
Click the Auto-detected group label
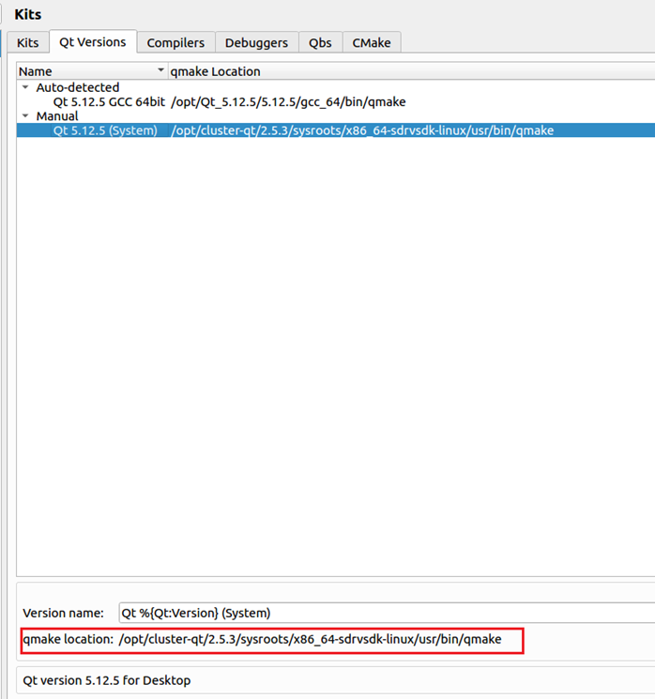tap(78, 87)
